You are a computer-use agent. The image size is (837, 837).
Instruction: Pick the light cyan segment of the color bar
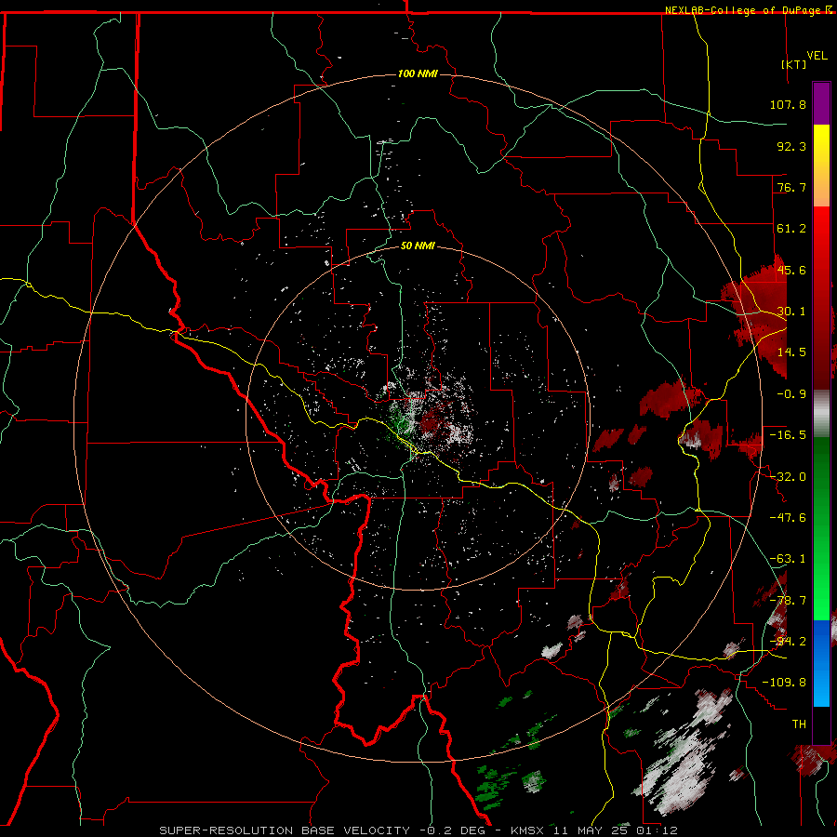click(x=821, y=688)
